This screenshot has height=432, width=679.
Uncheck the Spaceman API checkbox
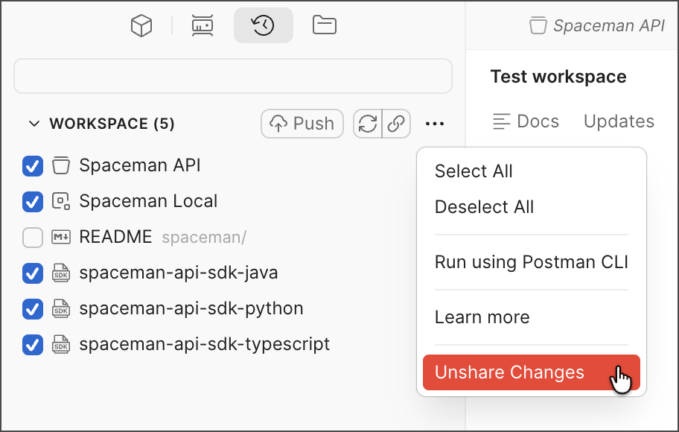click(x=33, y=166)
